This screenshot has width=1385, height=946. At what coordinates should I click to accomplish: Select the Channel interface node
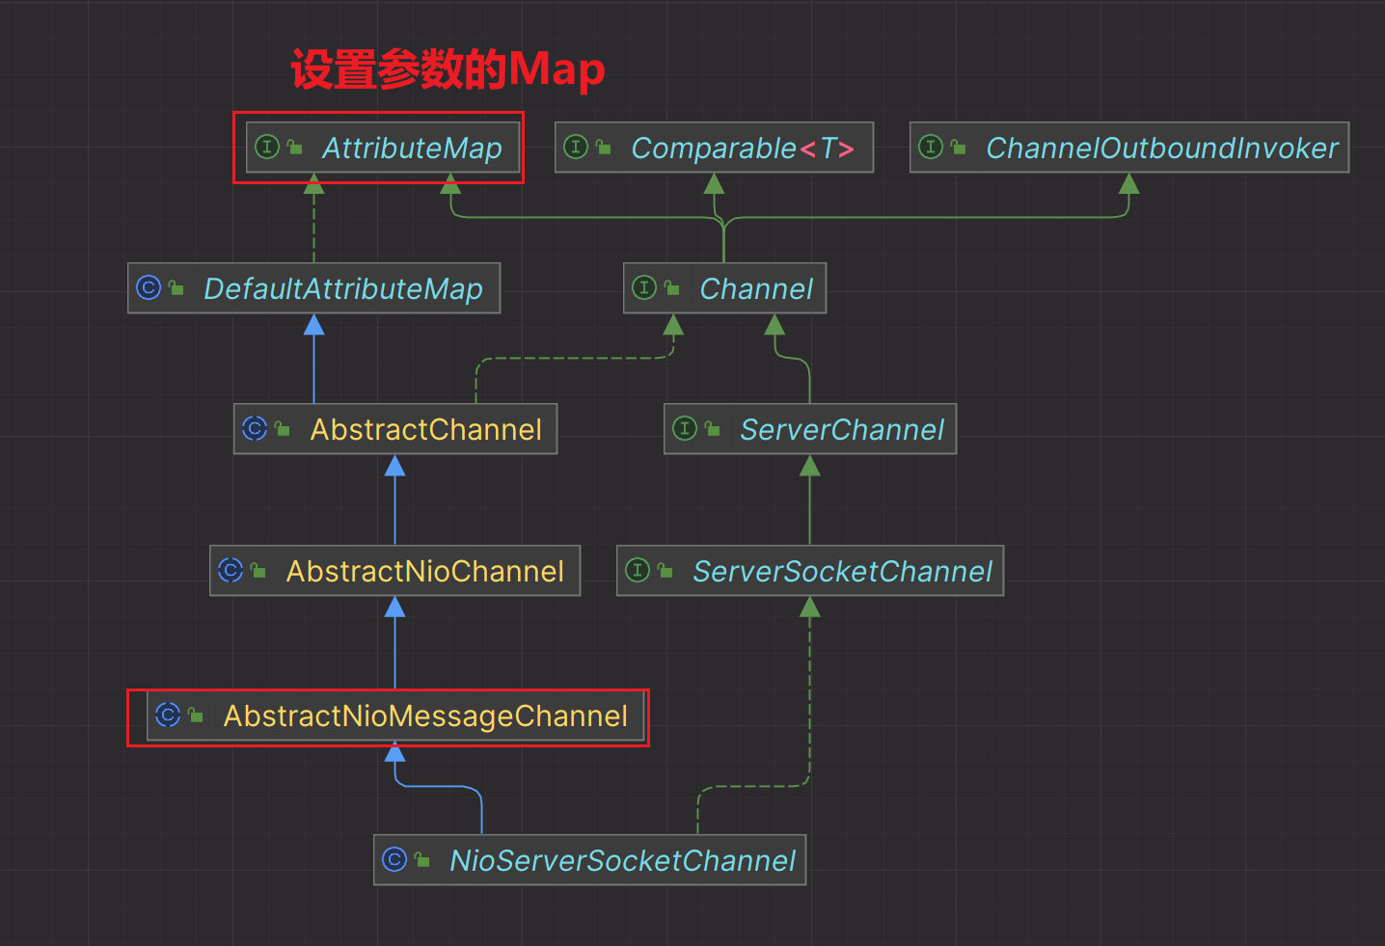724,287
